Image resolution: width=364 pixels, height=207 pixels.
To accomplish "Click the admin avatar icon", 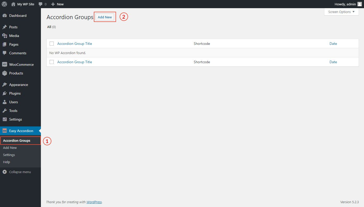I will (359, 4).
